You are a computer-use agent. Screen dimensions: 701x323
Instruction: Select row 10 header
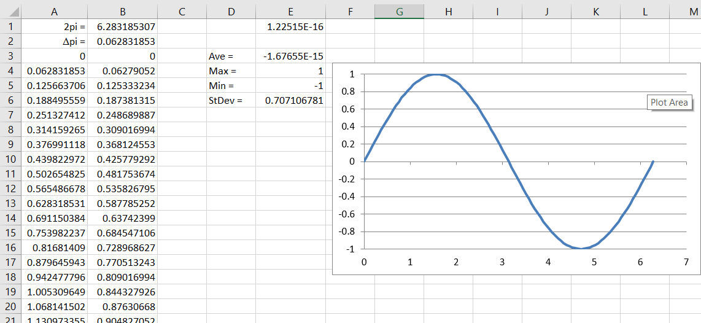10,159
